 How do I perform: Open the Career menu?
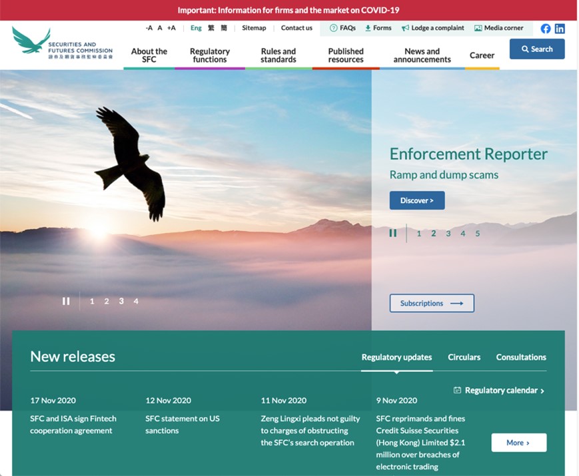[482, 55]
